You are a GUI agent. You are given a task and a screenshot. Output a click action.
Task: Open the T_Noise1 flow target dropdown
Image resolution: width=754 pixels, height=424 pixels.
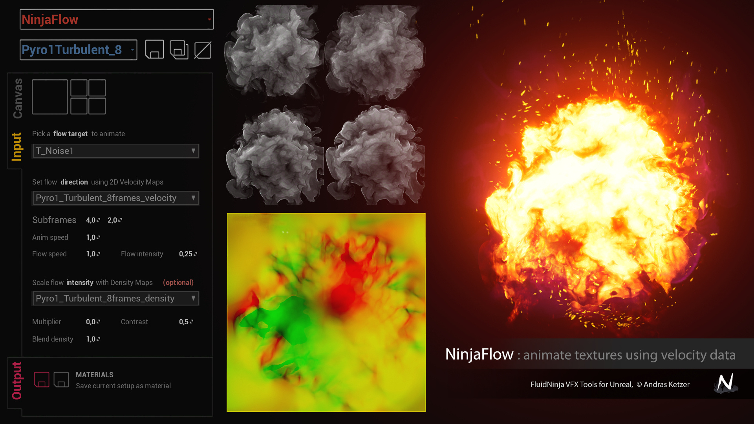click(x=115, y=151)
